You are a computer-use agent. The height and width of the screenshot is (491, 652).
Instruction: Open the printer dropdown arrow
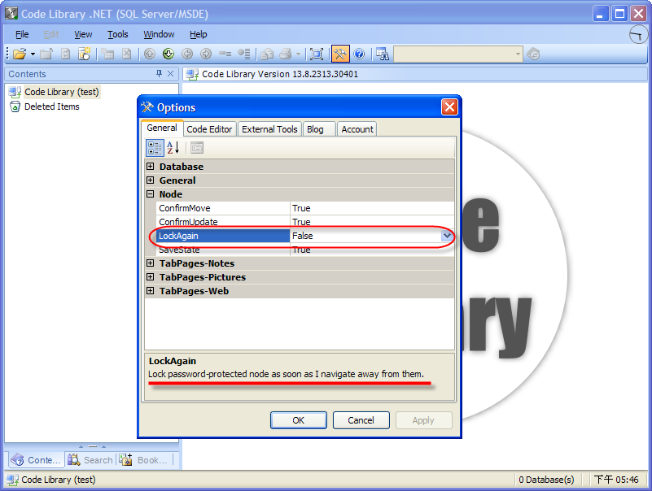(298, 54)
